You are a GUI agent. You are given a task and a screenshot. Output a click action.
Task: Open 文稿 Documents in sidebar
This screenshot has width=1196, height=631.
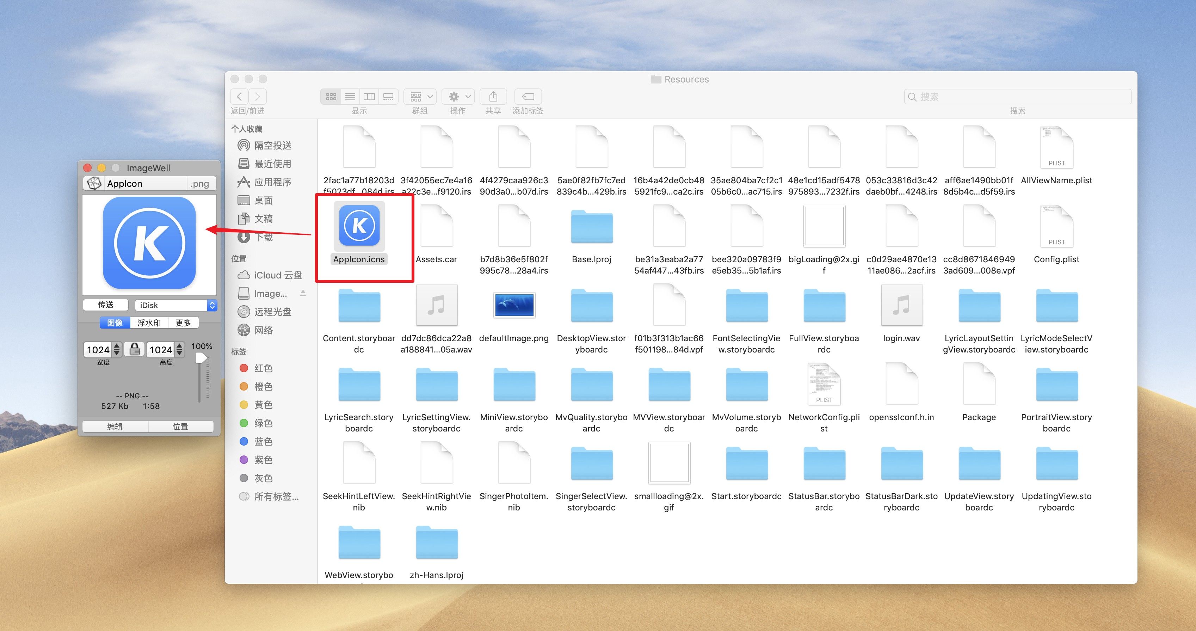[255, 219]
